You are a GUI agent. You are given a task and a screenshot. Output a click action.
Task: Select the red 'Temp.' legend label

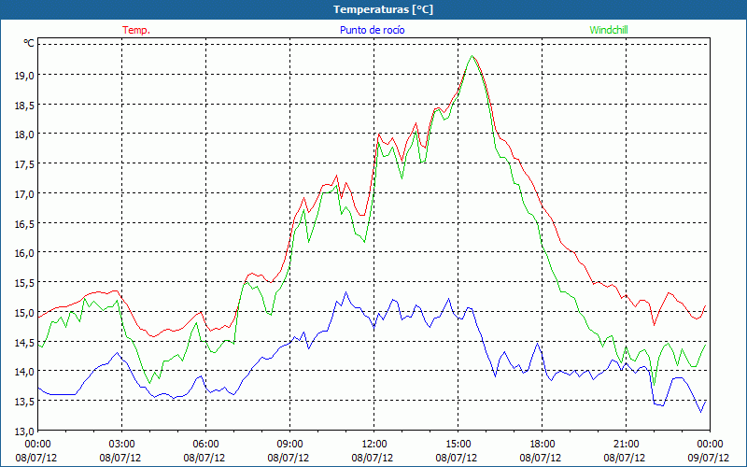click(x=136, y=30)
